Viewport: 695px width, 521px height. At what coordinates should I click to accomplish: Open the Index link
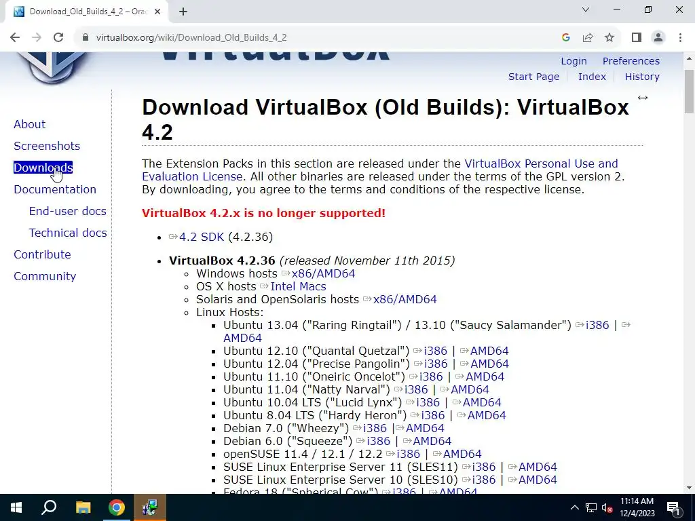coord(592,77)
